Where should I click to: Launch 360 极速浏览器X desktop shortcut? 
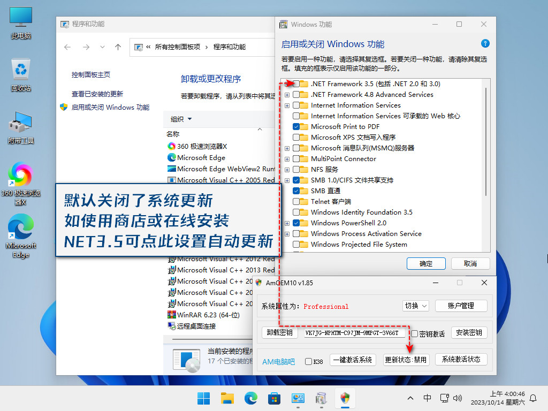point(21,184)
